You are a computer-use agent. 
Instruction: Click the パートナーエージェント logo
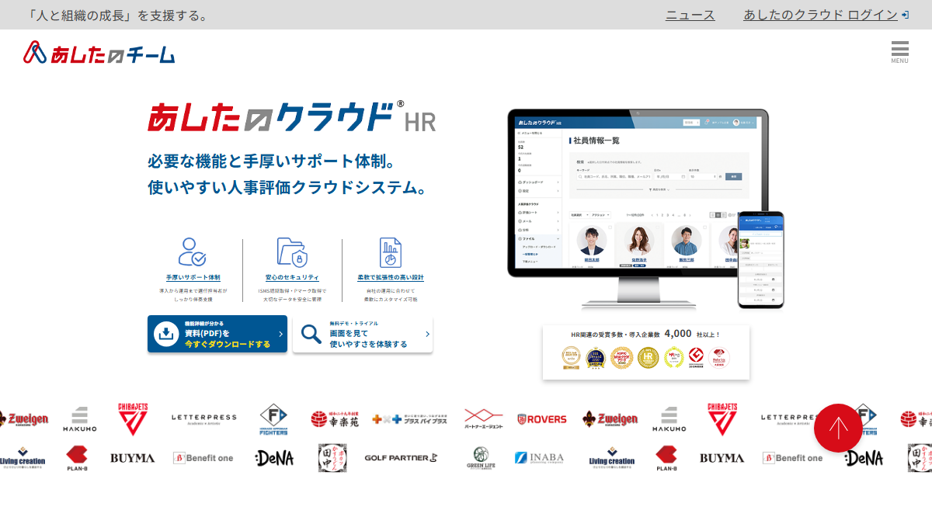484,419
